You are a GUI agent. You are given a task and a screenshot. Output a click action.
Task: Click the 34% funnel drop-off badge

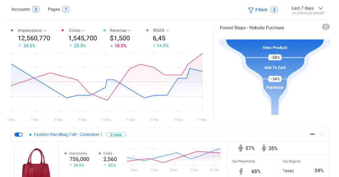275,79
